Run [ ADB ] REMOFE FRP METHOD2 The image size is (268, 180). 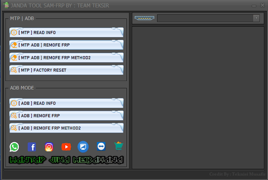(67, 128)
